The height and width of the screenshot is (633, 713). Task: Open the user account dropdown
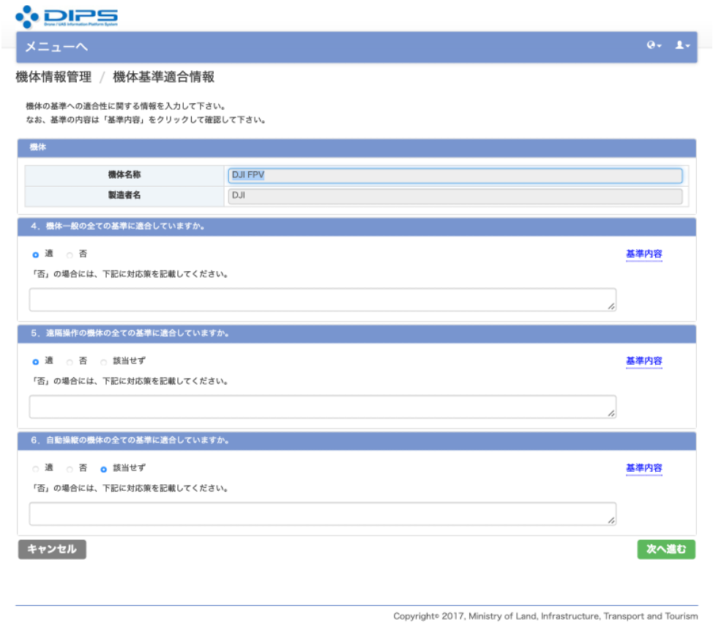tap(682, 45)
